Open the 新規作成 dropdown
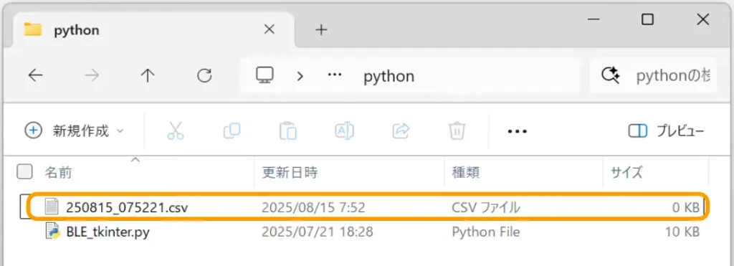Image resolution: width=734 pixels, height=266 pixels. [x=75, y=130]
